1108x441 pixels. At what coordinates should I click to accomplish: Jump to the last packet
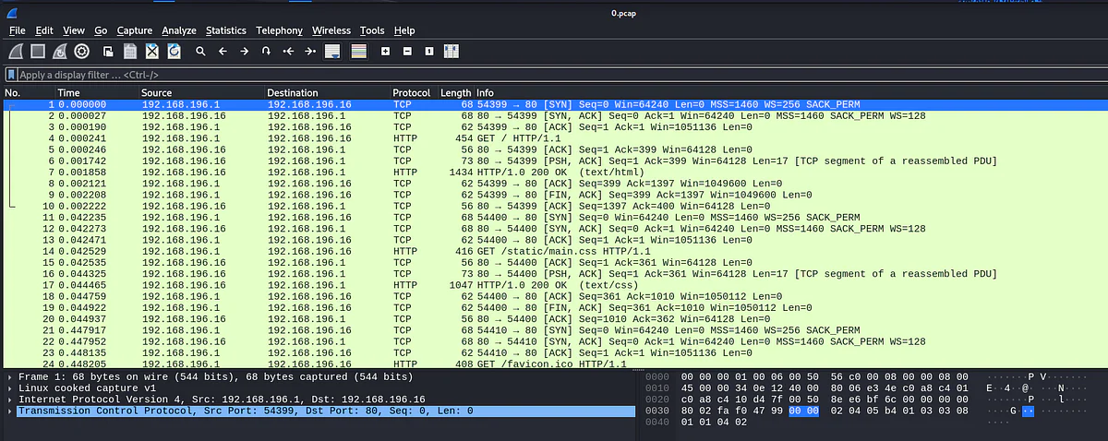coord(310,52)
